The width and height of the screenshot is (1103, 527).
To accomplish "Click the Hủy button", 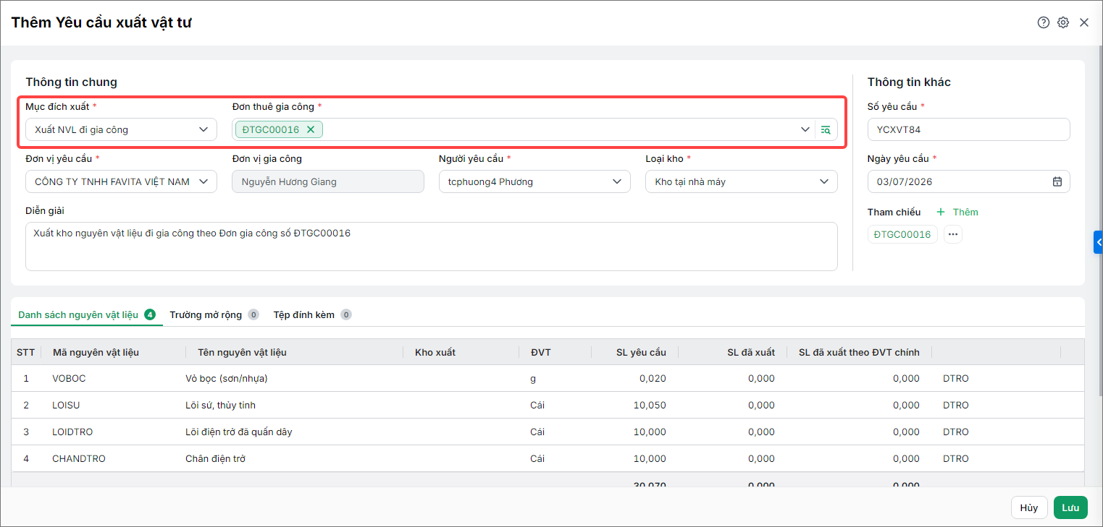I will click(x=1029, y=507).
